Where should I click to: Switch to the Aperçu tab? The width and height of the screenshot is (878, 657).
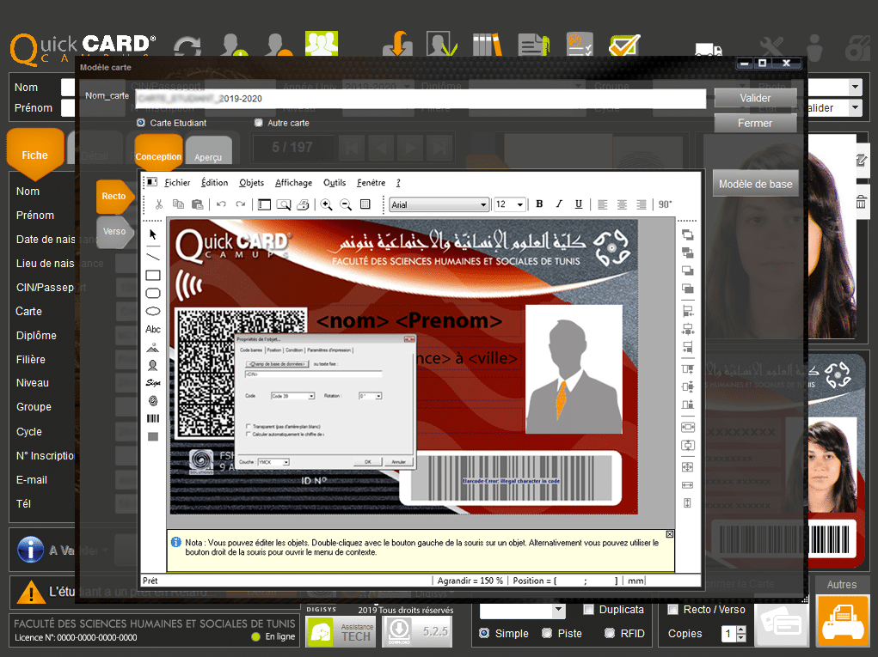208,156
